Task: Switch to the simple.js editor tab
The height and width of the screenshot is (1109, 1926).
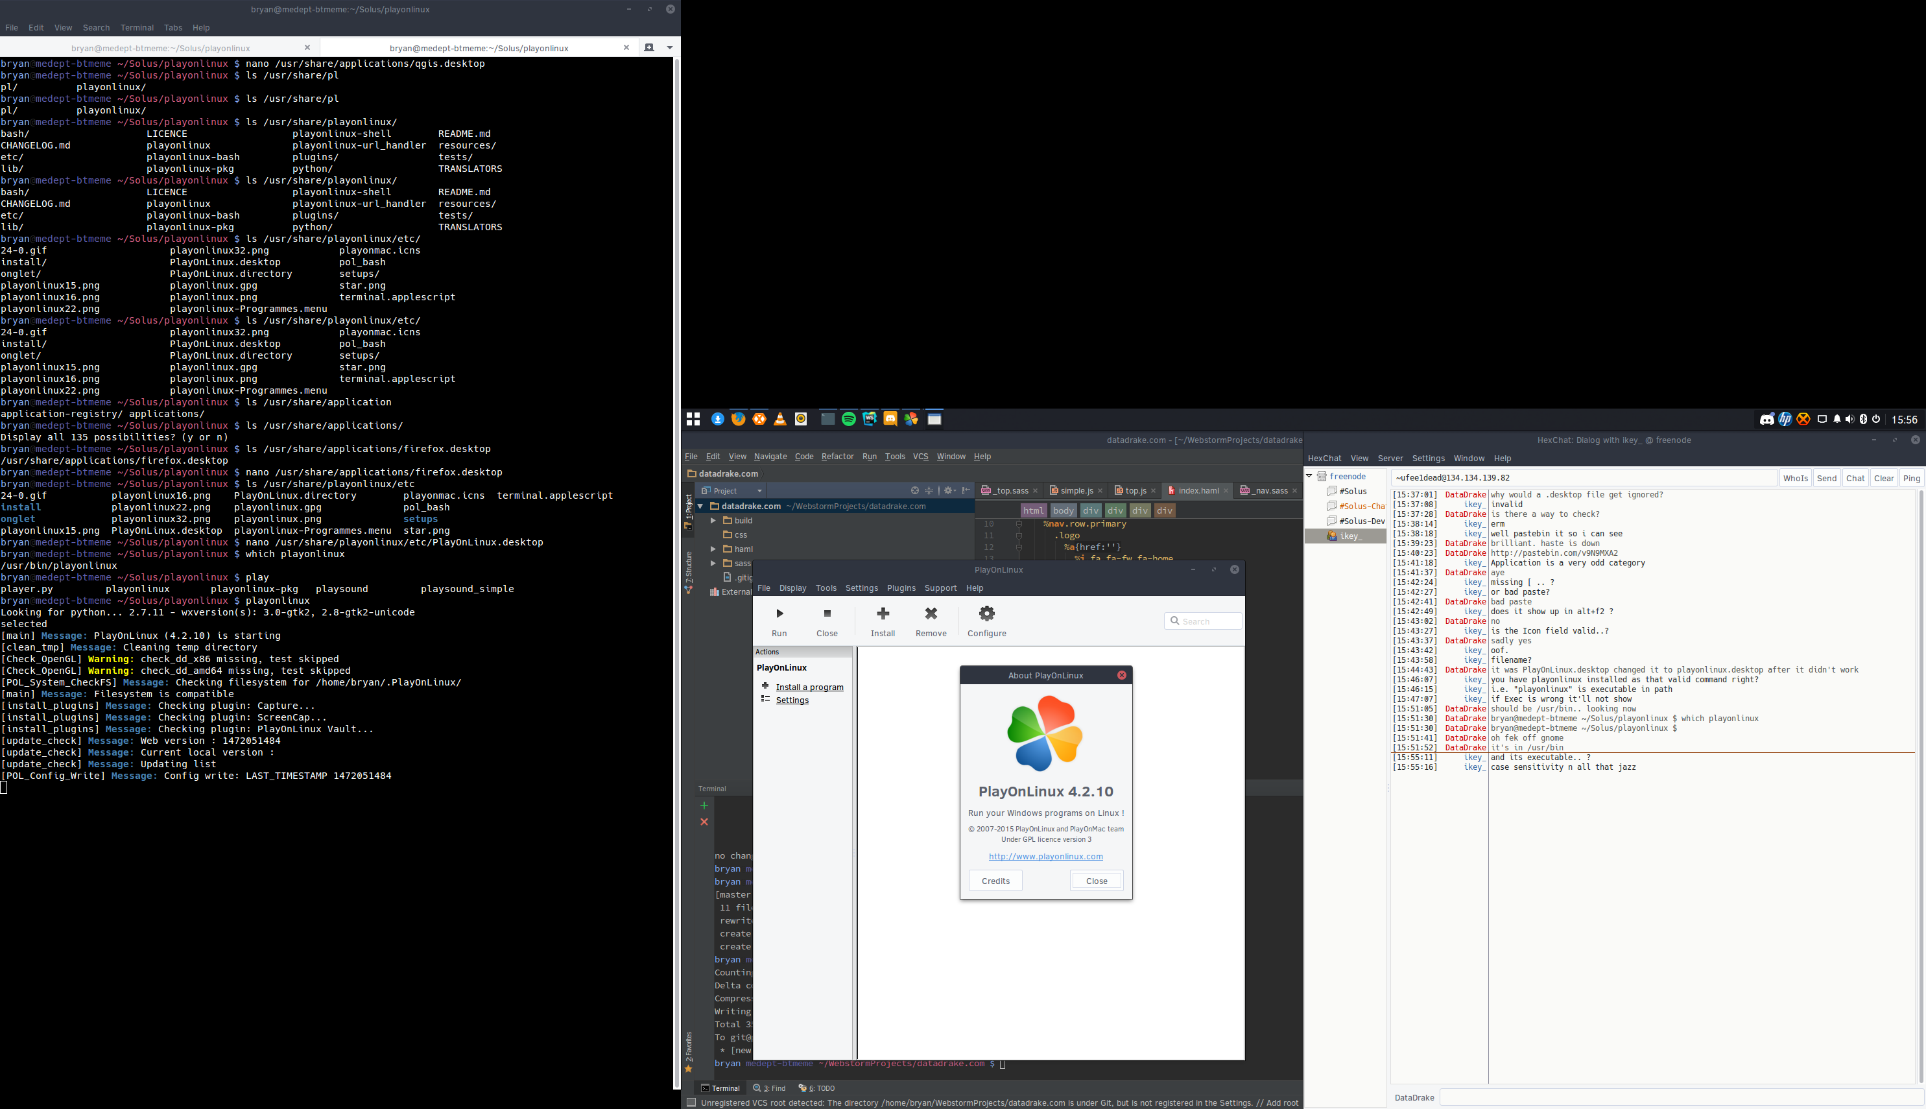Action: click(x=1076, y=492)
